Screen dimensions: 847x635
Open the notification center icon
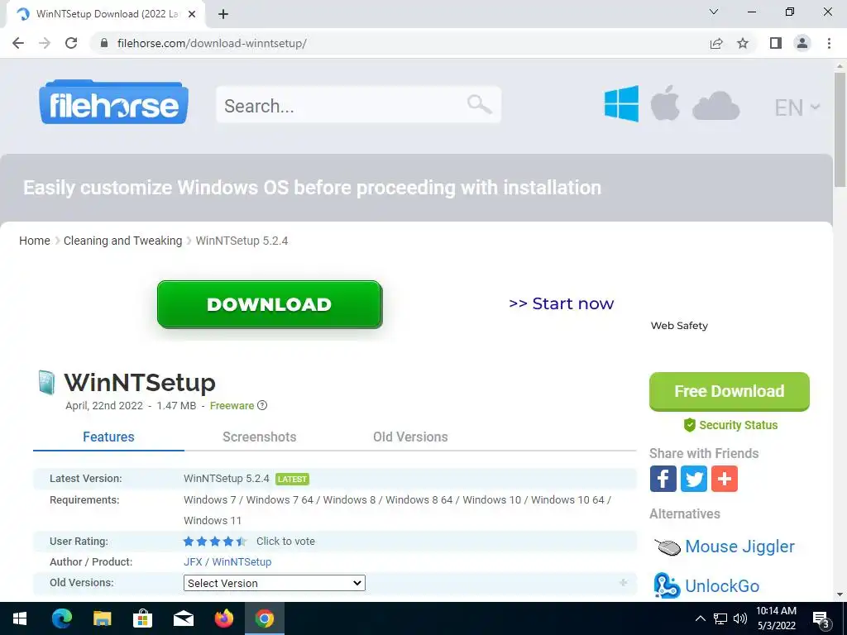(x=821, y=620)
